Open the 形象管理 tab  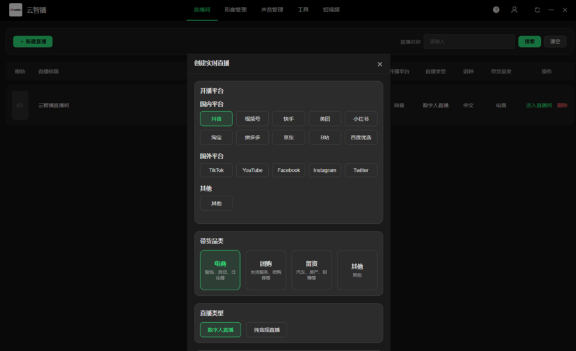(236, 10)
